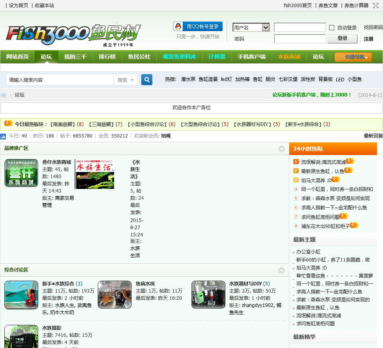Open 我的三千 in the nav bar

tap(75, 57)
